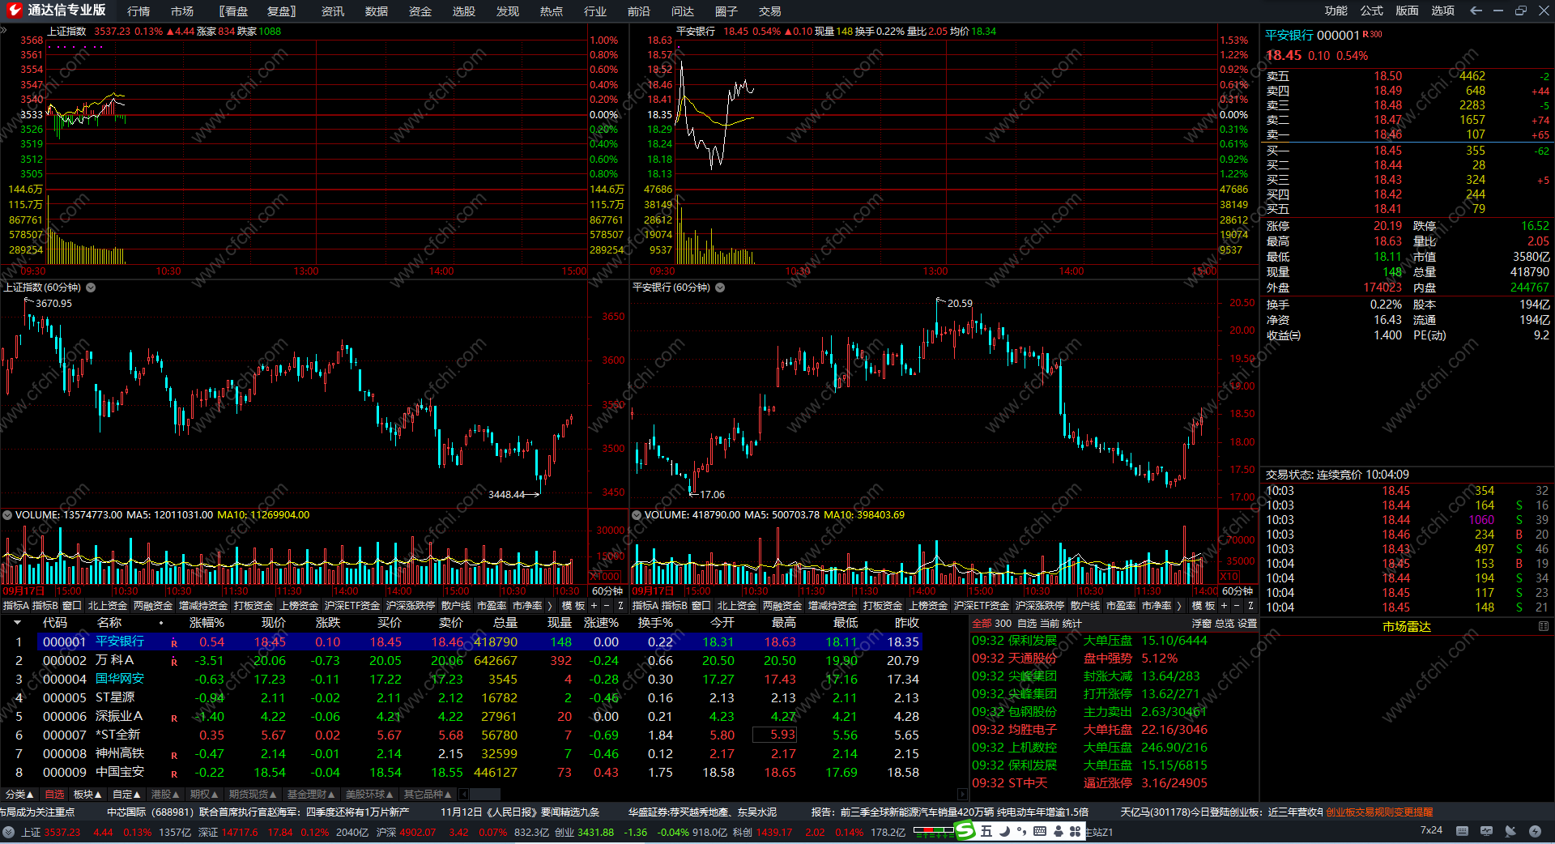The height and width of the screenshot is (844, 1555).
Task: Expand the 港股 category menu
Action: pyautogui.click(x=166, y=795)
